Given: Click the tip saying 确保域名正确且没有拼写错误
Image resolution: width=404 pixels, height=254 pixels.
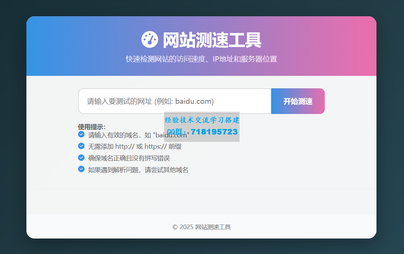Looking at the screenshot, I should pos(129,158).
